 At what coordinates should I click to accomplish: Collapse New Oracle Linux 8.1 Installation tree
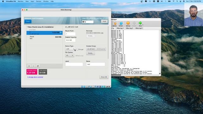pyautogui.click(x=27, y=27)
